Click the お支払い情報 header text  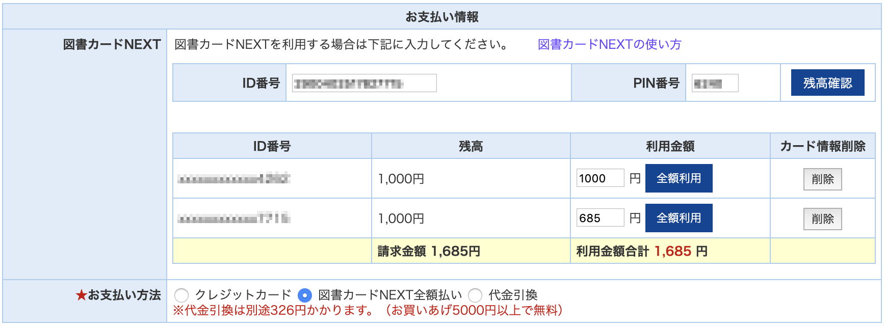coord(442,17)
